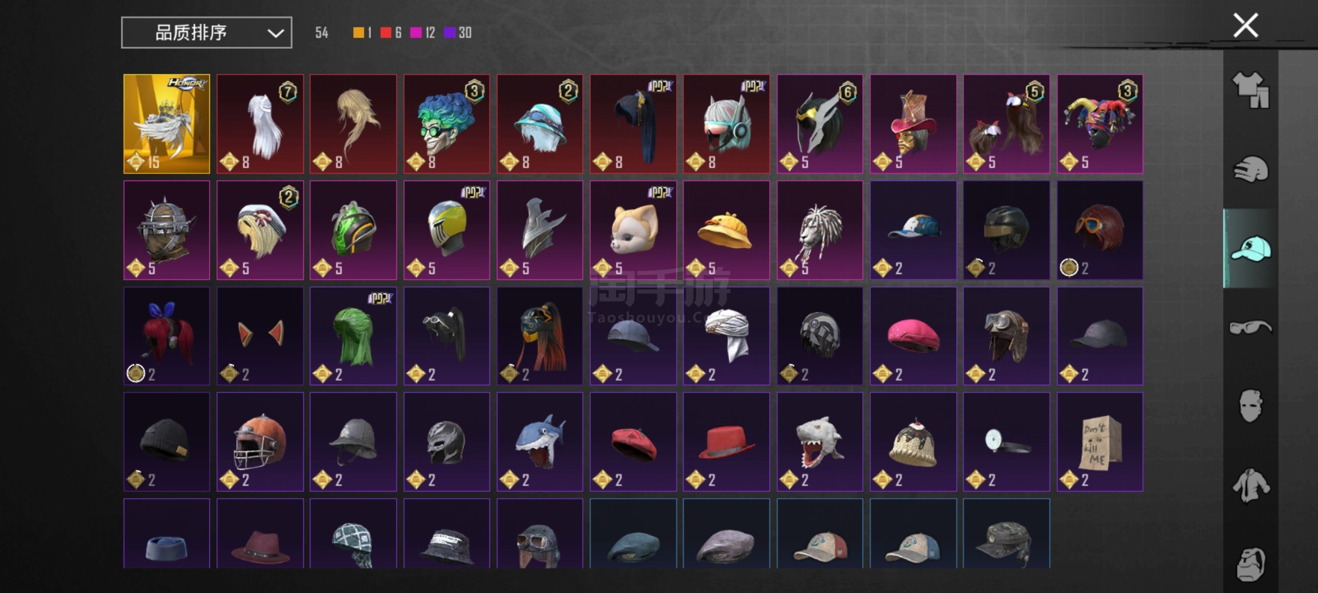1318x593 pixels.
Task: Close the inventory screen with X
Action: tap(1246, 25)
